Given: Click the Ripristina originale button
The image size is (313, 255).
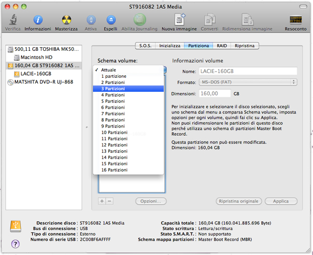Looking at the screenshot, I should click(238, 201).
